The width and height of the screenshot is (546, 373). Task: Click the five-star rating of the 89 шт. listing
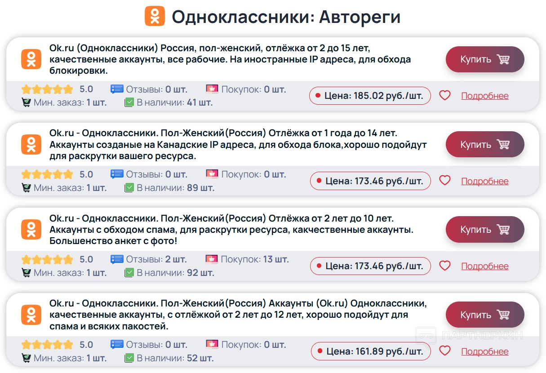pyautogui.click(x=47, y=174)
